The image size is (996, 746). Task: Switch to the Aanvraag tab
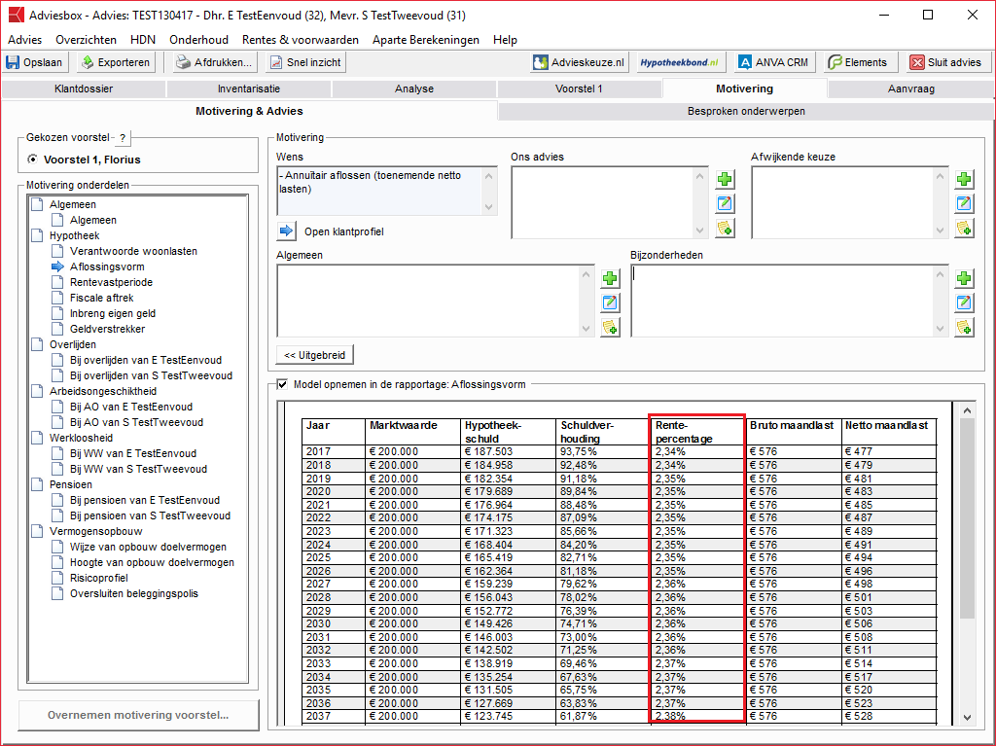click(x=910, y=89)
